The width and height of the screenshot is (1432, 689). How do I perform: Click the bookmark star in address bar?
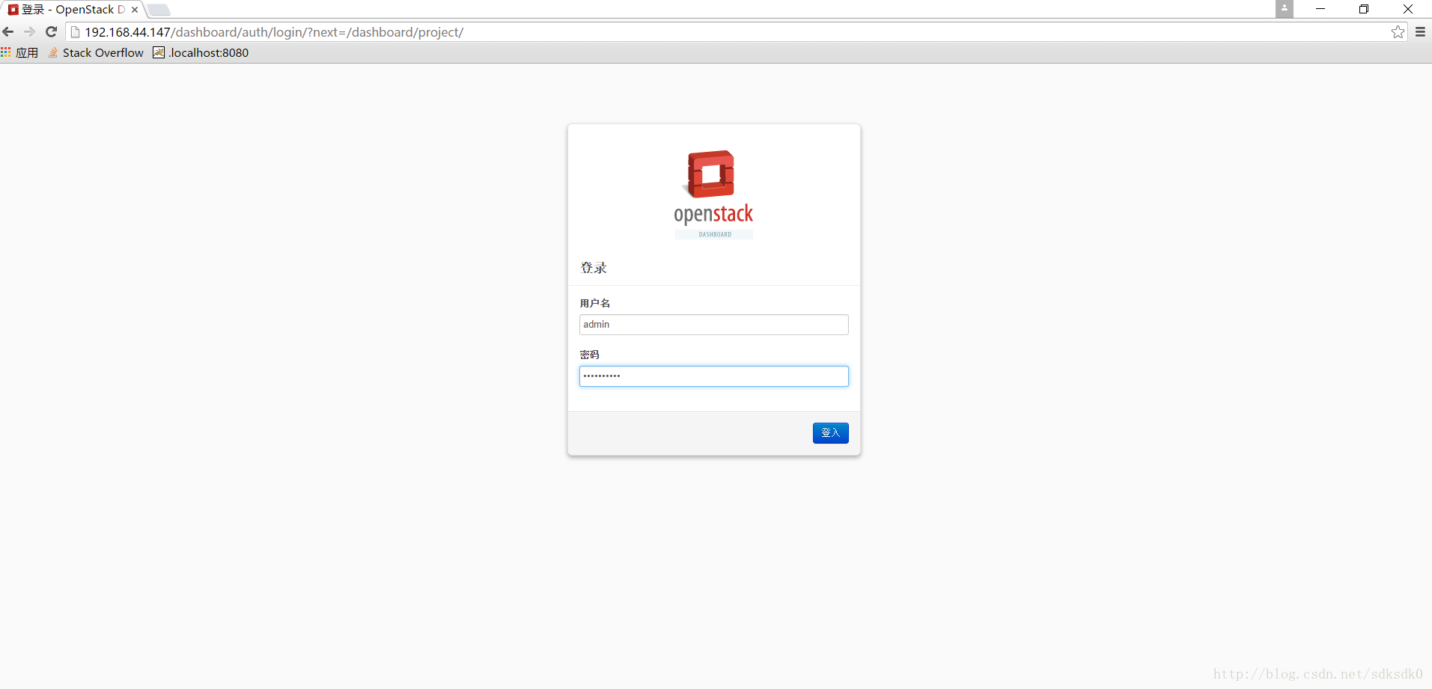point(1398,32)
